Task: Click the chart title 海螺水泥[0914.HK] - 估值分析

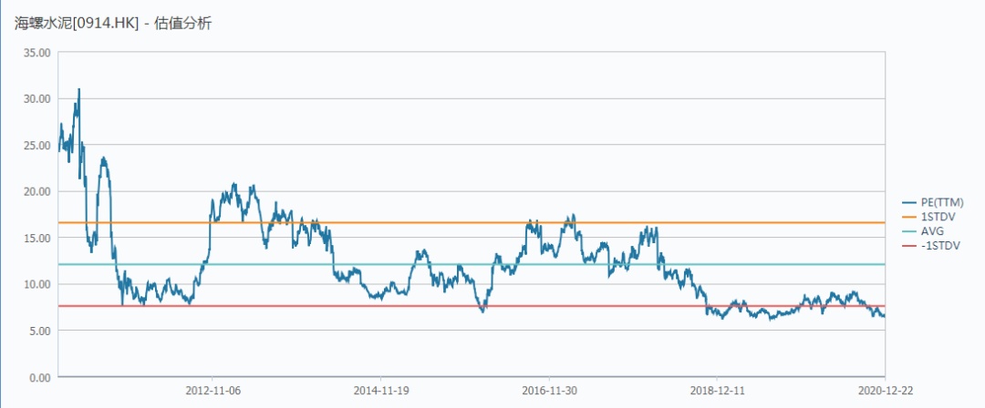Action: coord(114,24)
